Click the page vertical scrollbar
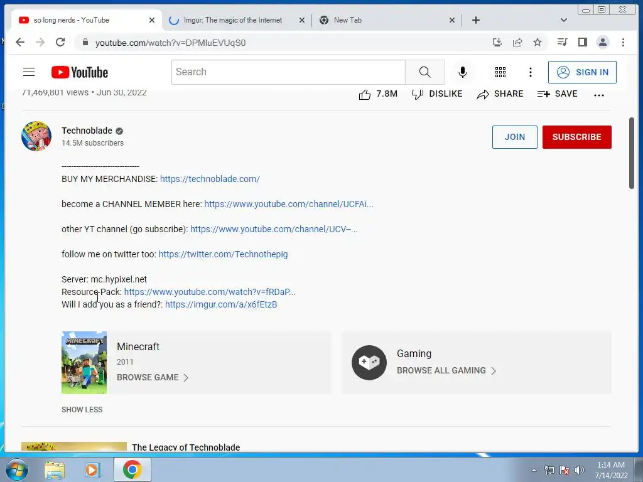 tap(632, 153)
